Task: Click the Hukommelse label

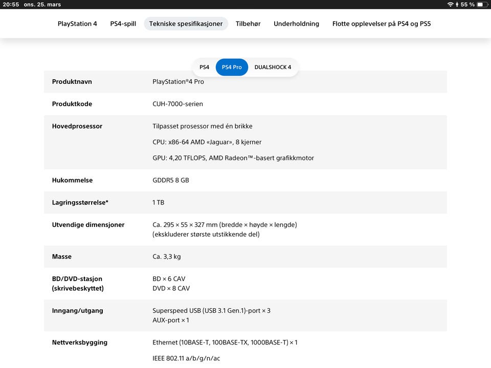Action: tap(72, 180)
